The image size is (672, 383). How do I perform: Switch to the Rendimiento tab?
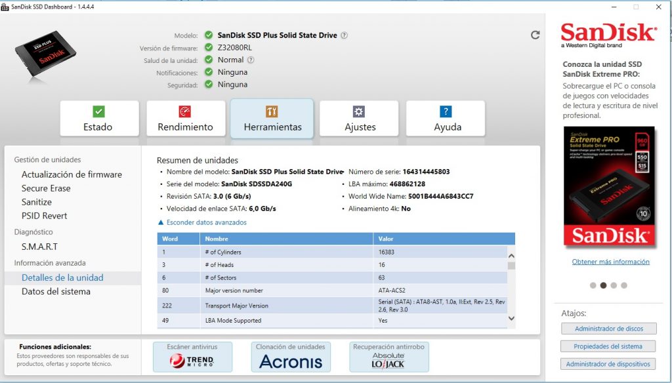click(x=186, y=119)
